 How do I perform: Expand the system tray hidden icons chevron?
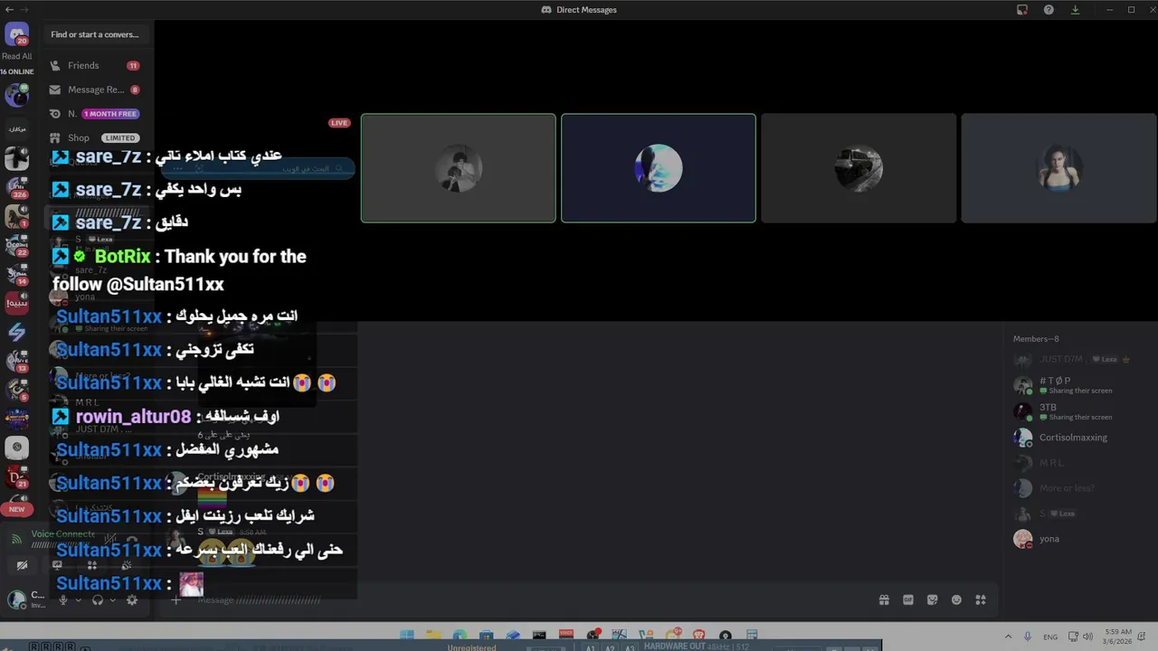(1008, 637)
